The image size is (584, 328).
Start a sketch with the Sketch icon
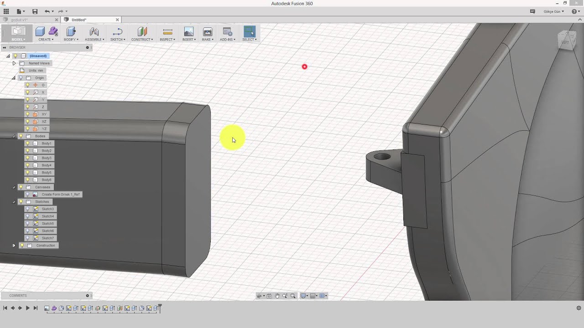coord(117,31)
